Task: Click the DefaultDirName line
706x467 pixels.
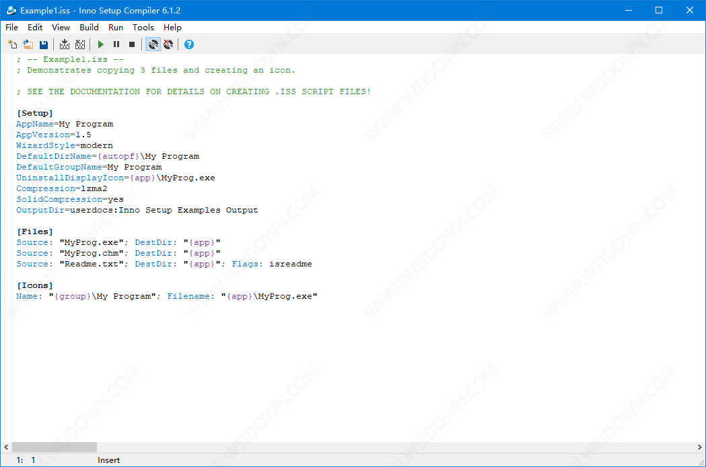Action: (x=108, y=156)
